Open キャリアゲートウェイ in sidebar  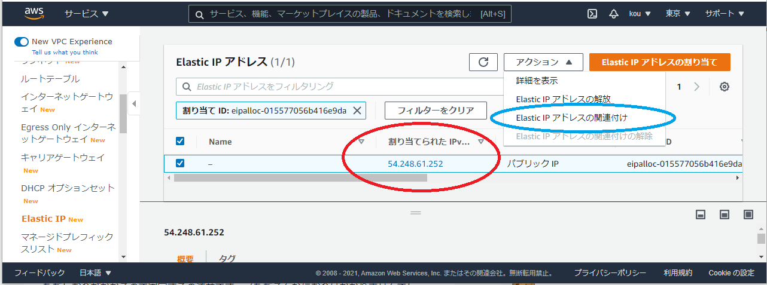63,158
